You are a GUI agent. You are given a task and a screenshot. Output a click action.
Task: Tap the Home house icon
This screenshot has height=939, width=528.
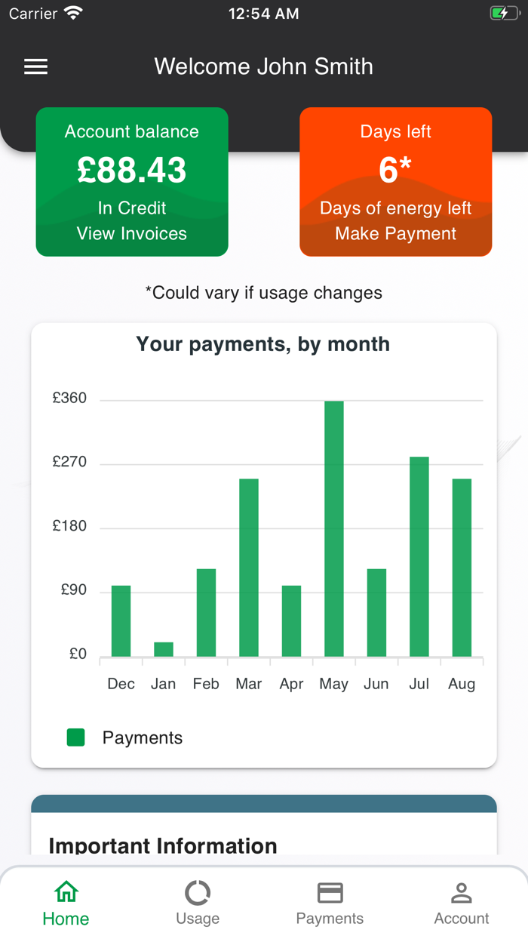66,892
